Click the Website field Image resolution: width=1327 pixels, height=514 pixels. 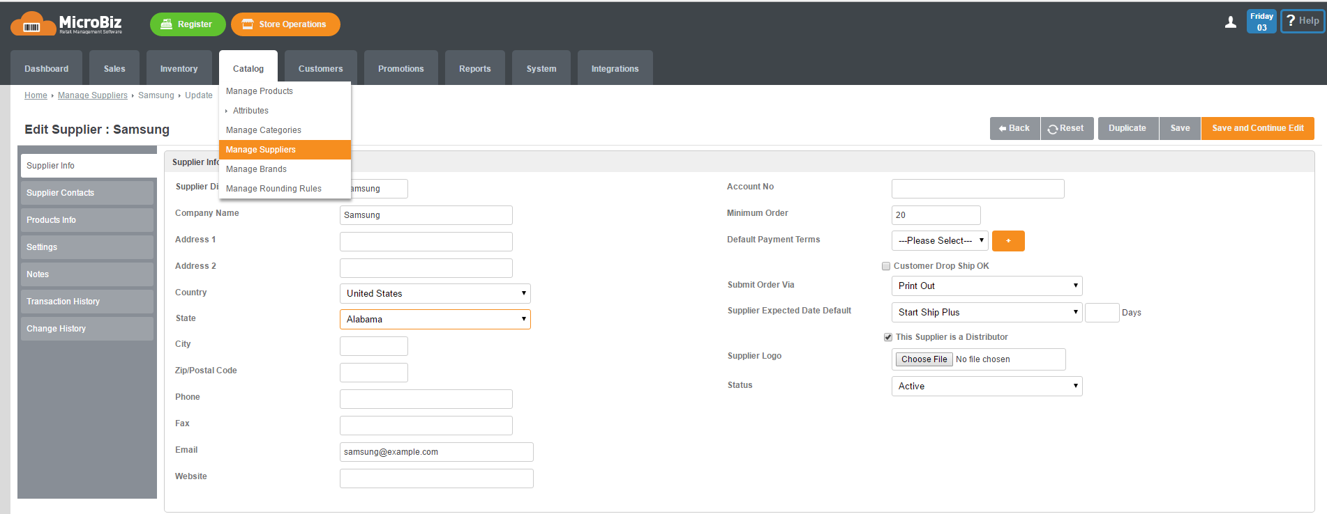pyautogui.click(x=437, y=478)
